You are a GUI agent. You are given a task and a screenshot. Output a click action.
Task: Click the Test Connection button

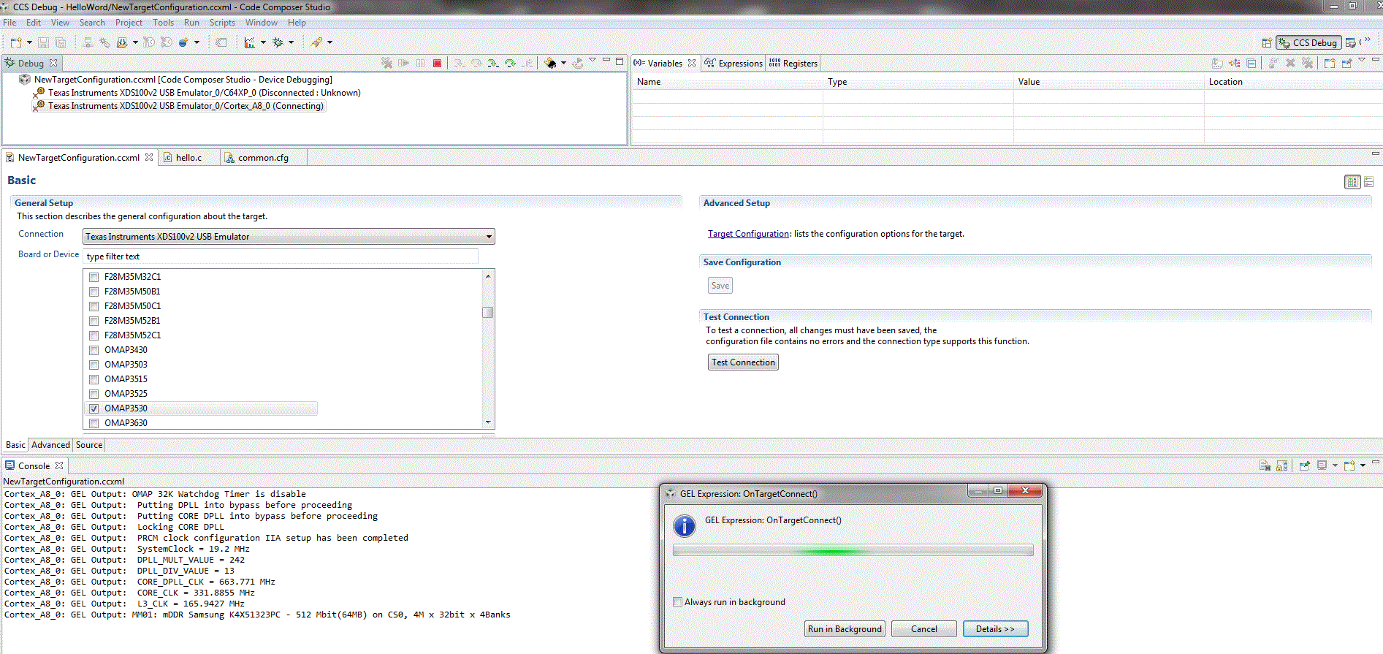(x=743, y=362)
